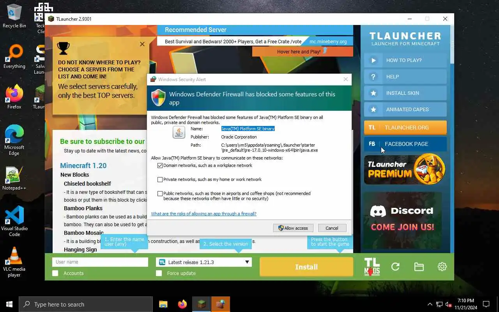Open Everything search desktop icon
The height and width of the screenshot is (312, 499).
coord(14,57)
